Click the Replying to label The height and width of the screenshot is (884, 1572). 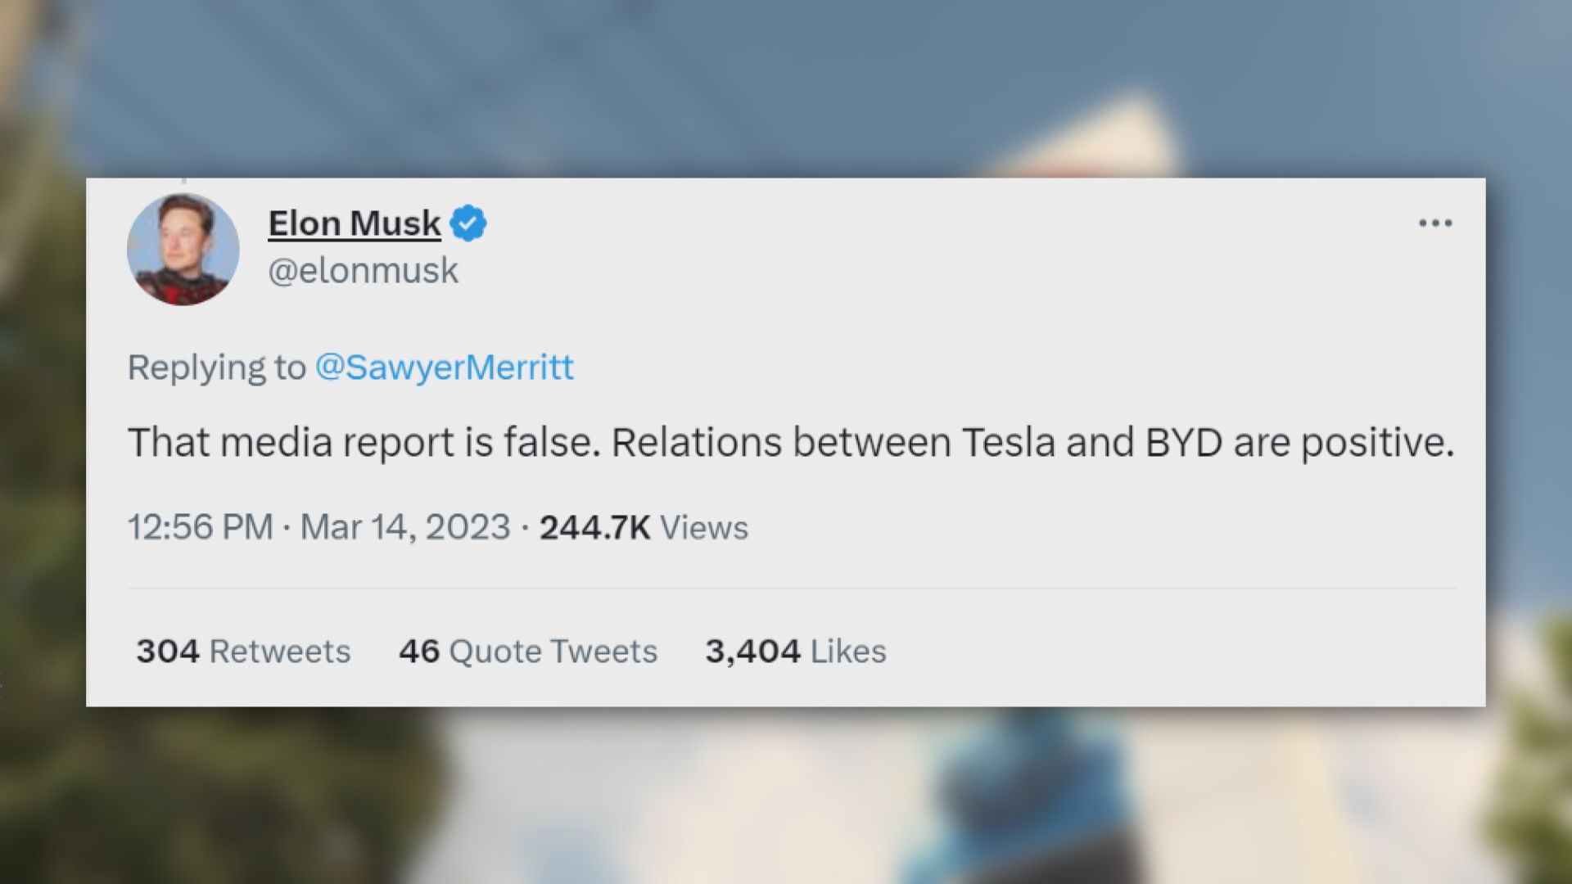(216, 368)
